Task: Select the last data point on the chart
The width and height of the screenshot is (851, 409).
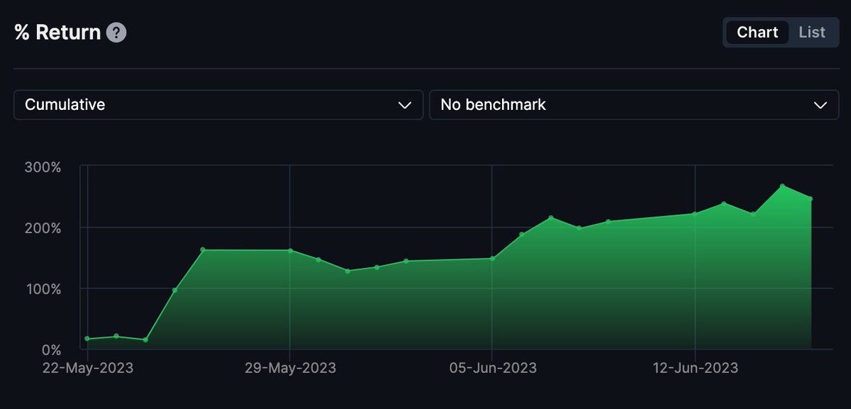Action: (x=811, y=199)
